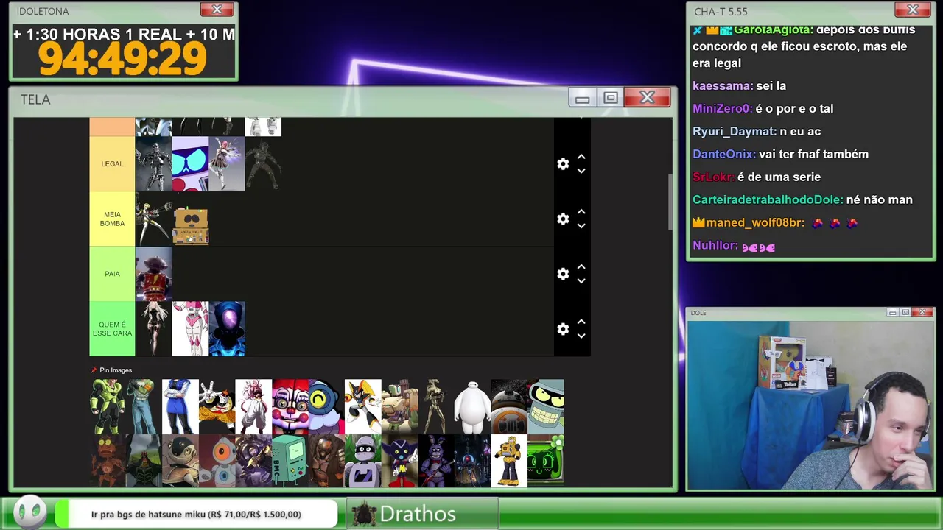Screen dimensions: 943x530
Task: Select the green screen face with flower
Action: (x=545, y=461)
